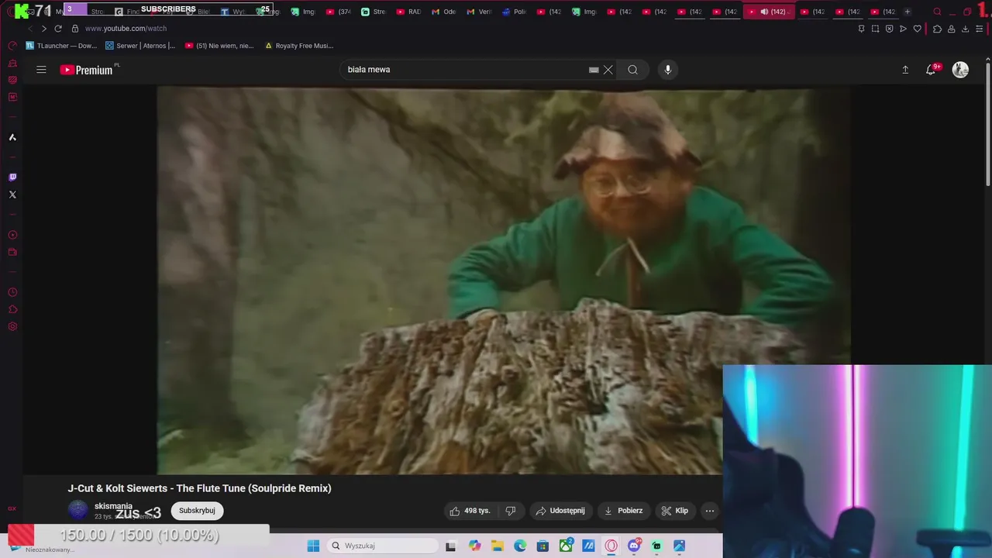Click the Subskrybuj button
The height and width of the screenshot is (558, 992).
(197, 511)
